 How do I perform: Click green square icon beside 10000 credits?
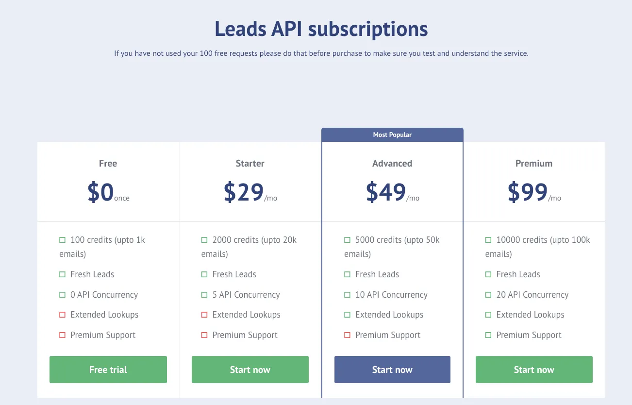[x=488, y=240]
